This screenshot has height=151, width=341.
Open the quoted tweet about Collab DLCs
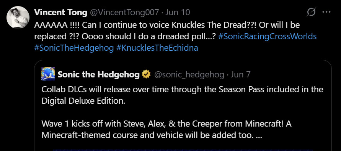183,106
